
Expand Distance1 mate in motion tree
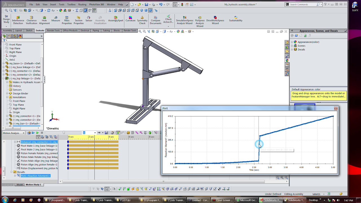pyautogui.click(x=15, y=142)
